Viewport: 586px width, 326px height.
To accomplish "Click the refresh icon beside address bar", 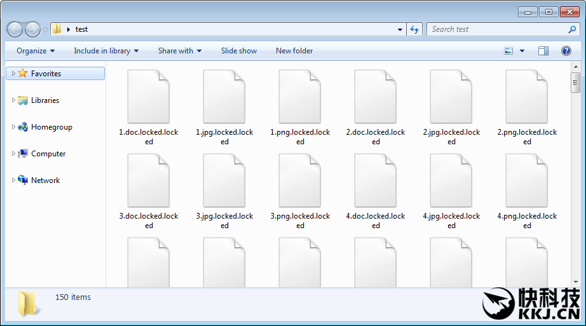I will click(414, 29).
